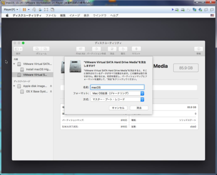Image resolution: width=217 pixels, height=175 pixels.
Task: Open the 方式 scheme dropdown
Action: tap(117, 99)
